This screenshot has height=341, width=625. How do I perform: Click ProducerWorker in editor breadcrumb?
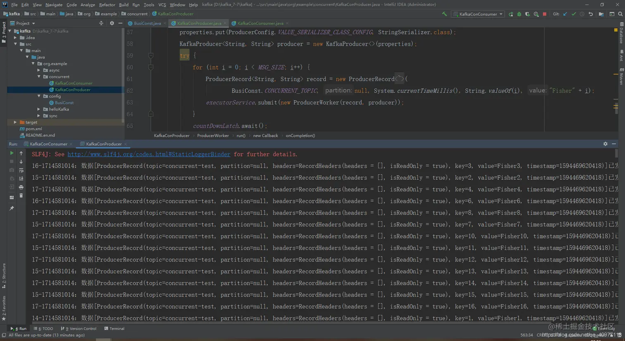click(x=213, y=136)
